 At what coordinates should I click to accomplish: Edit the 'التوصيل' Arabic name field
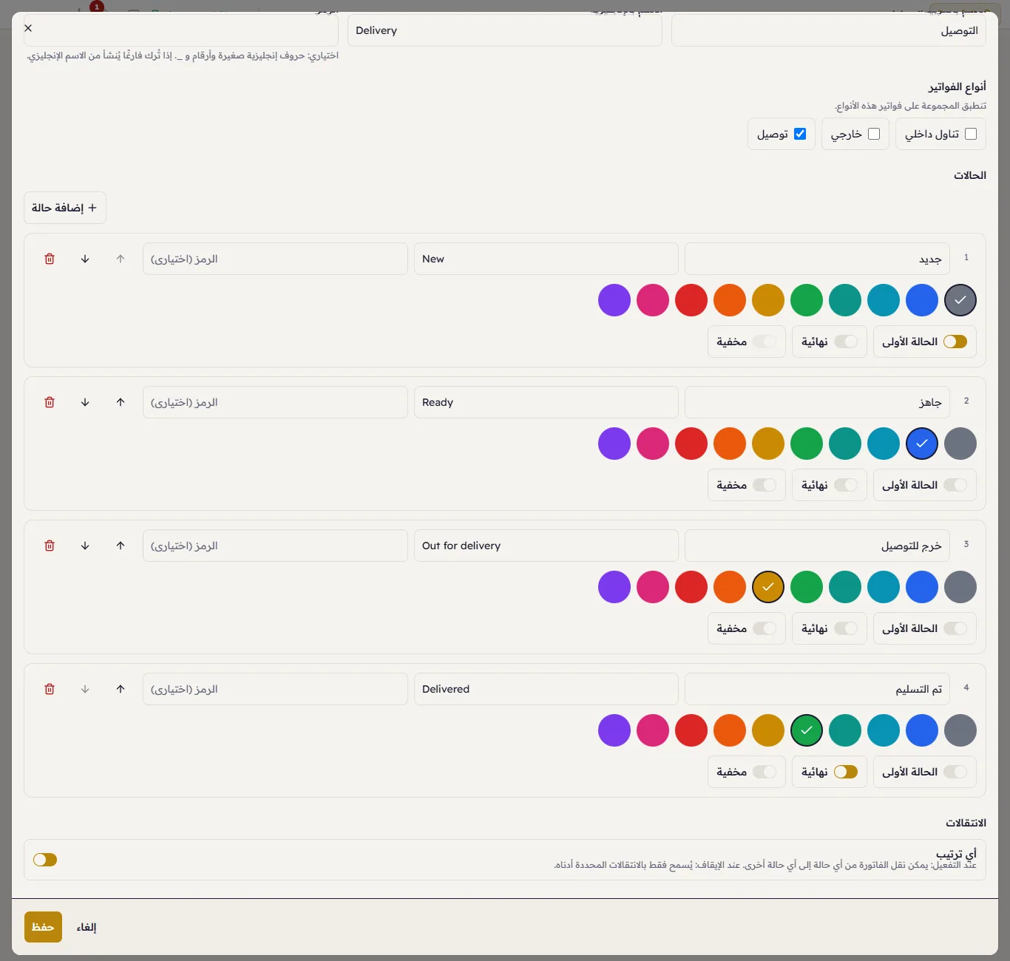[x=829, y=30]
